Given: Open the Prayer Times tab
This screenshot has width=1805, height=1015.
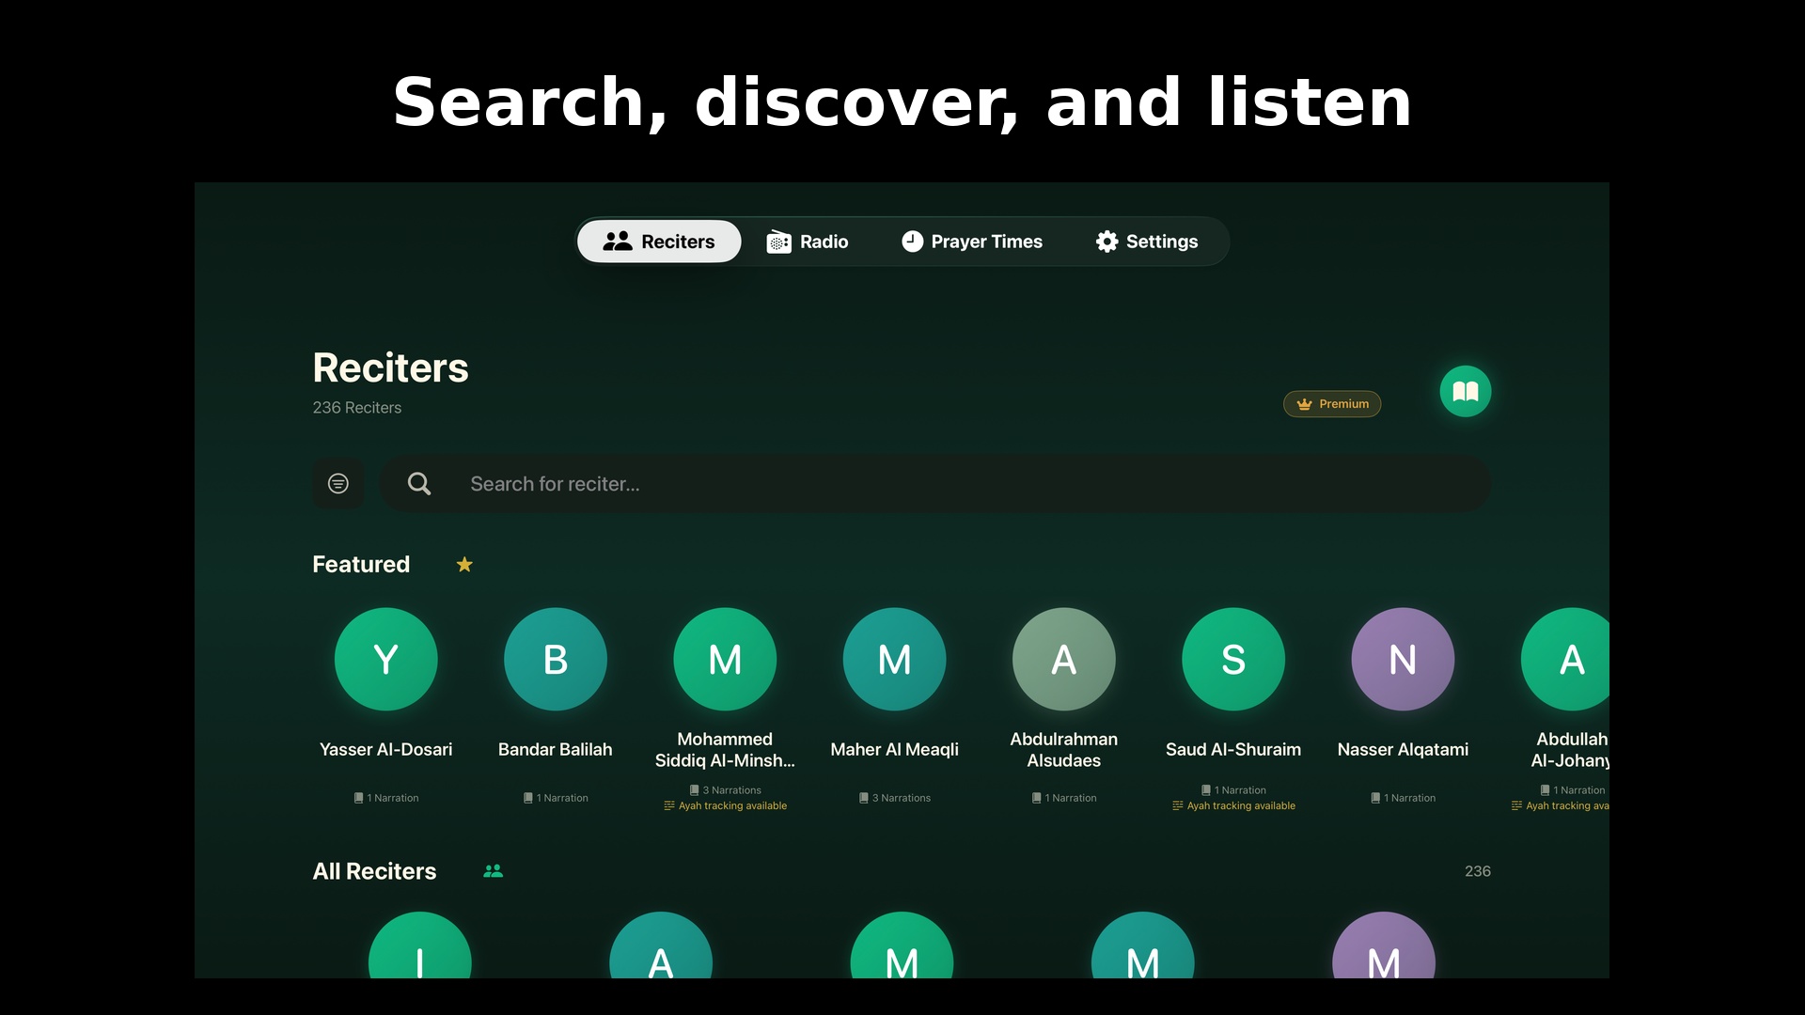Looking at the screenshot, I should tap(972, 242).
